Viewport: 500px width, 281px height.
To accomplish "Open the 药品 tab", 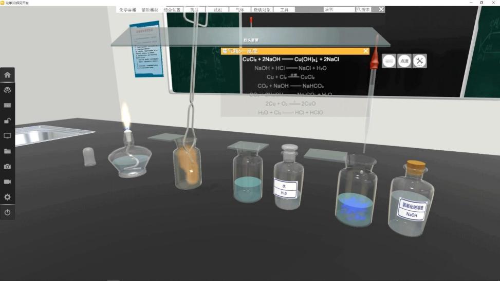I will click(x=195, y=10).
